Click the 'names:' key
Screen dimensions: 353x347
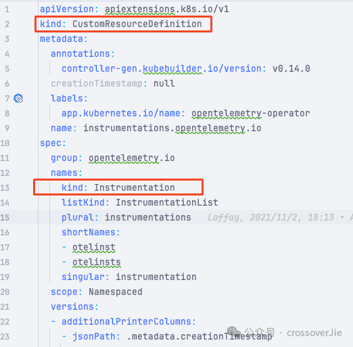[66, 172]
